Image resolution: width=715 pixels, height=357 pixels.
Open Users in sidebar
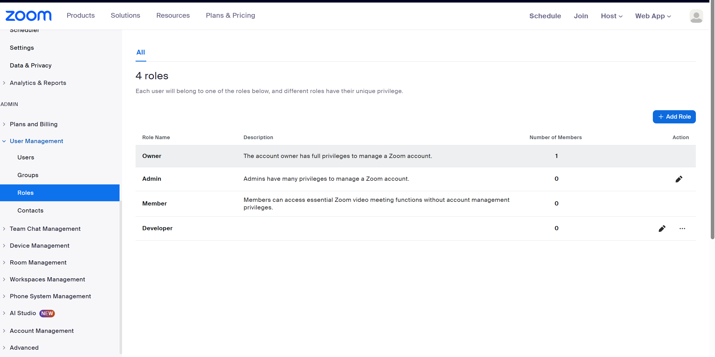[x=26, y=157]
